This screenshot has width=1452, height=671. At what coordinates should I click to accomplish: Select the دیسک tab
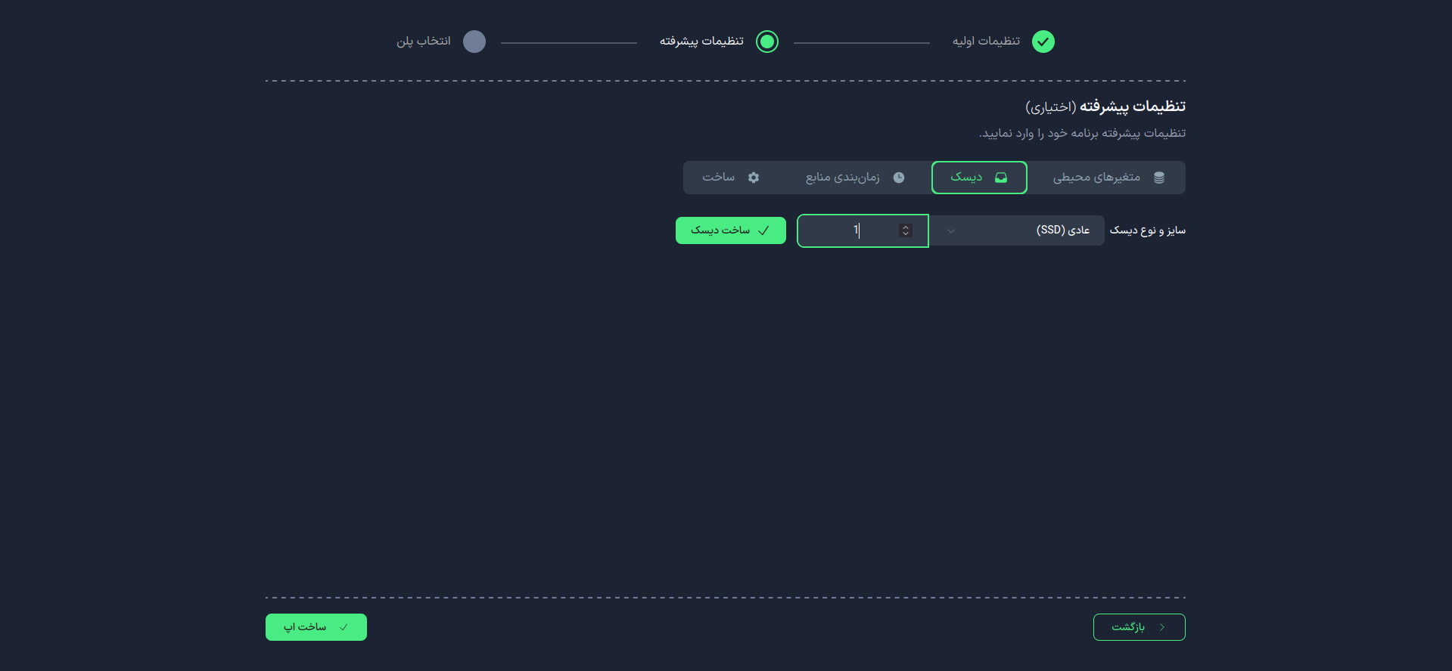coord(979,178)
